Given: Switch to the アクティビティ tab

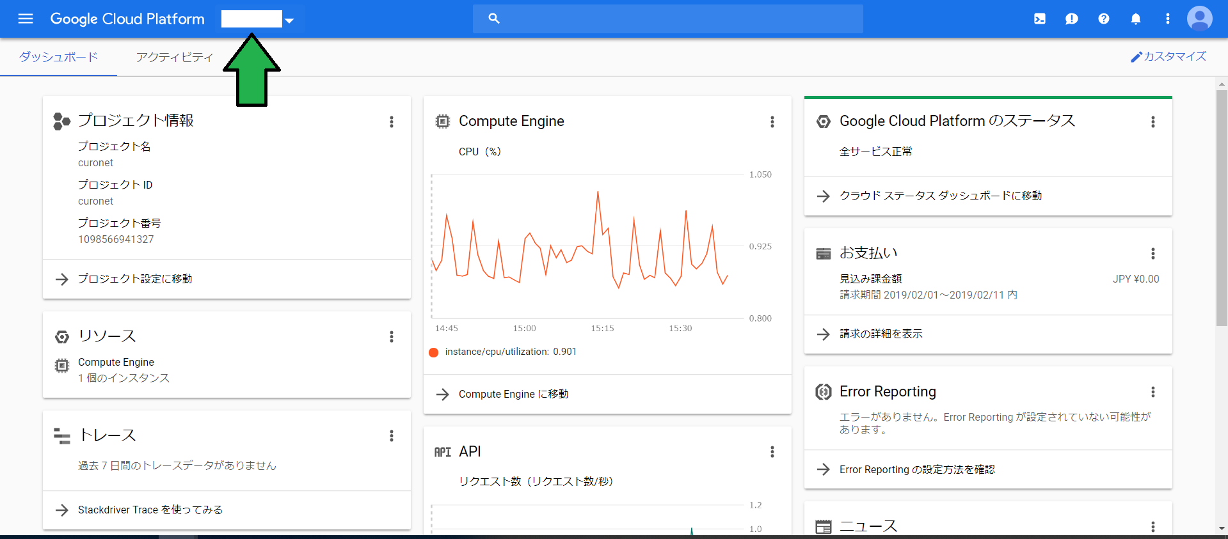Looking at the screenshot, I should pyautogui.click(x=174, y=57).
